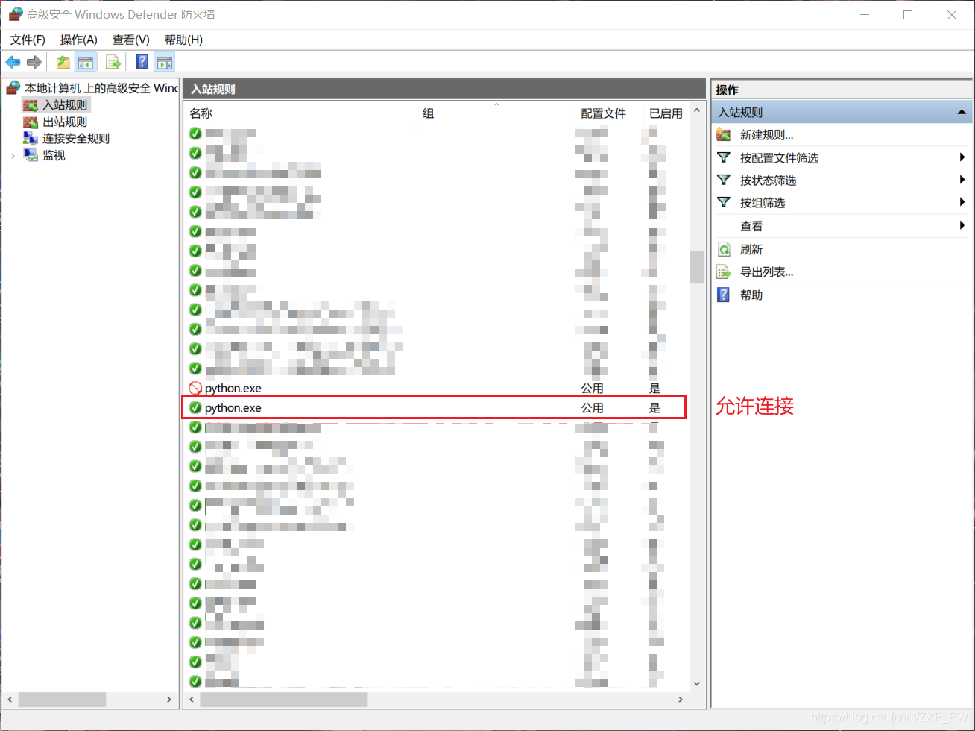Click 新建规则... action
The width and height of the screenshot is (975, 731).
(766, 135)
